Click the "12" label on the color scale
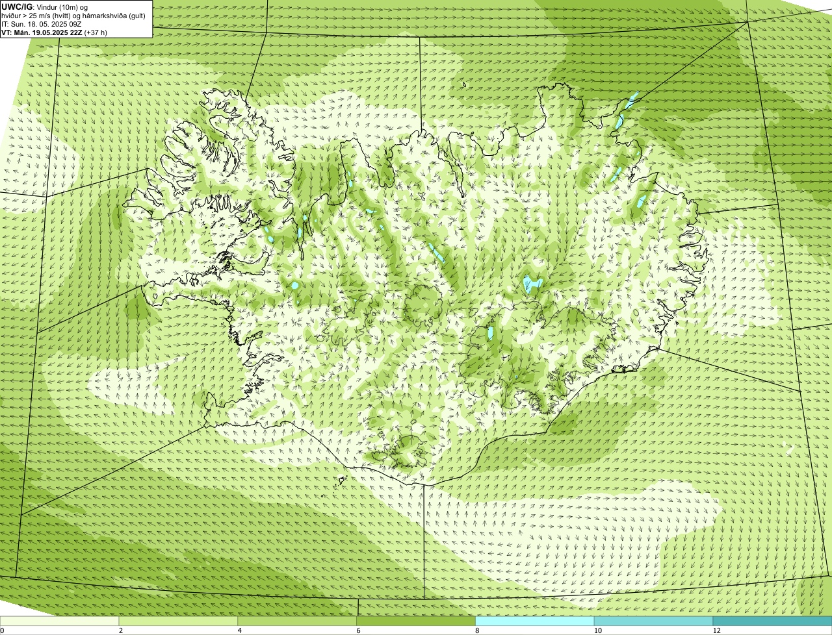This screenshot has height=635, width=832. pyautogui.click(x=716, y=630)
